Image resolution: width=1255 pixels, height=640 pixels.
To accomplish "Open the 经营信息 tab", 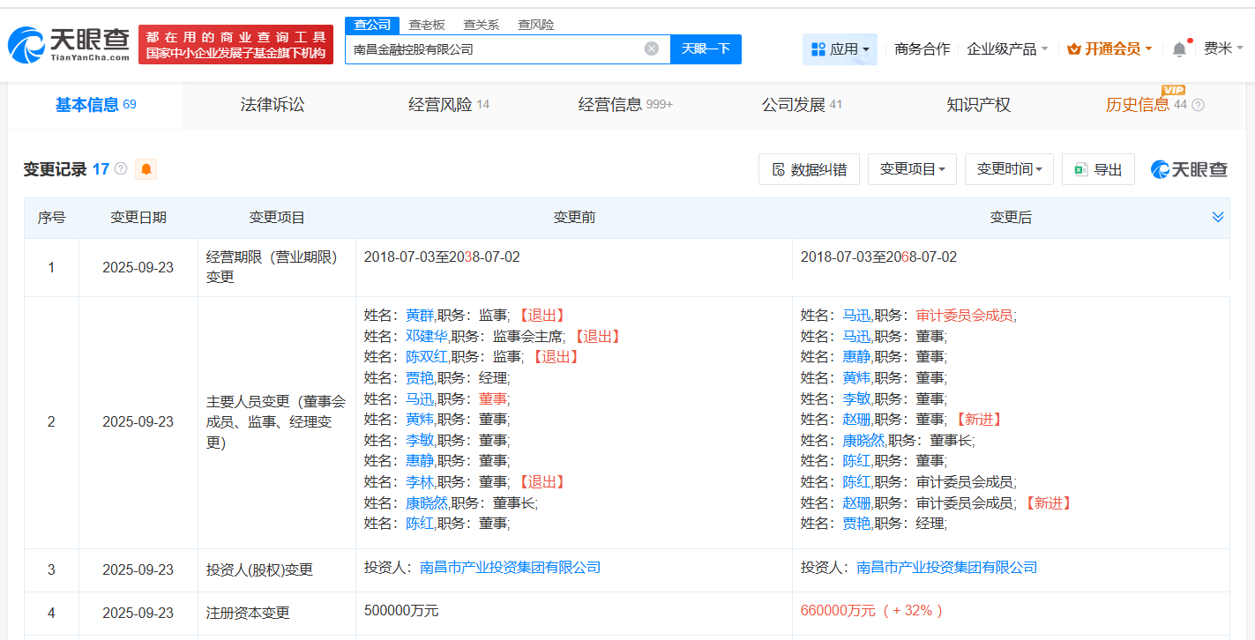I will 609,104.
